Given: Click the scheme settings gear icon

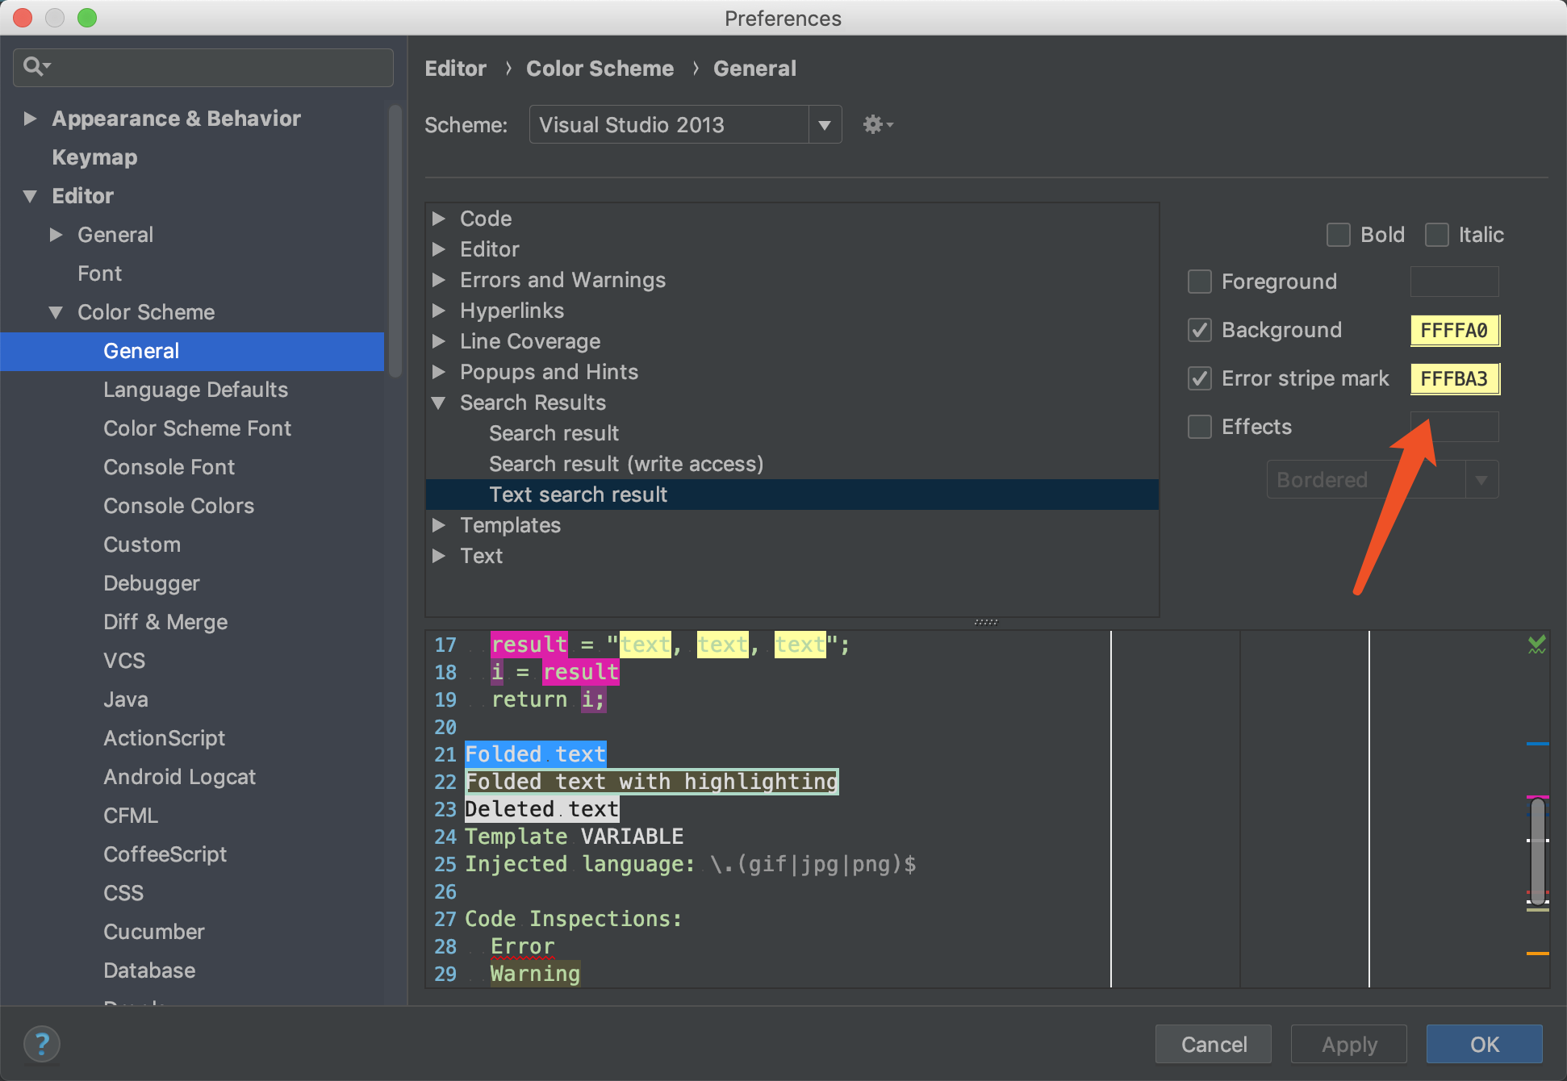Looking at the screenshot, I should 875,124.
